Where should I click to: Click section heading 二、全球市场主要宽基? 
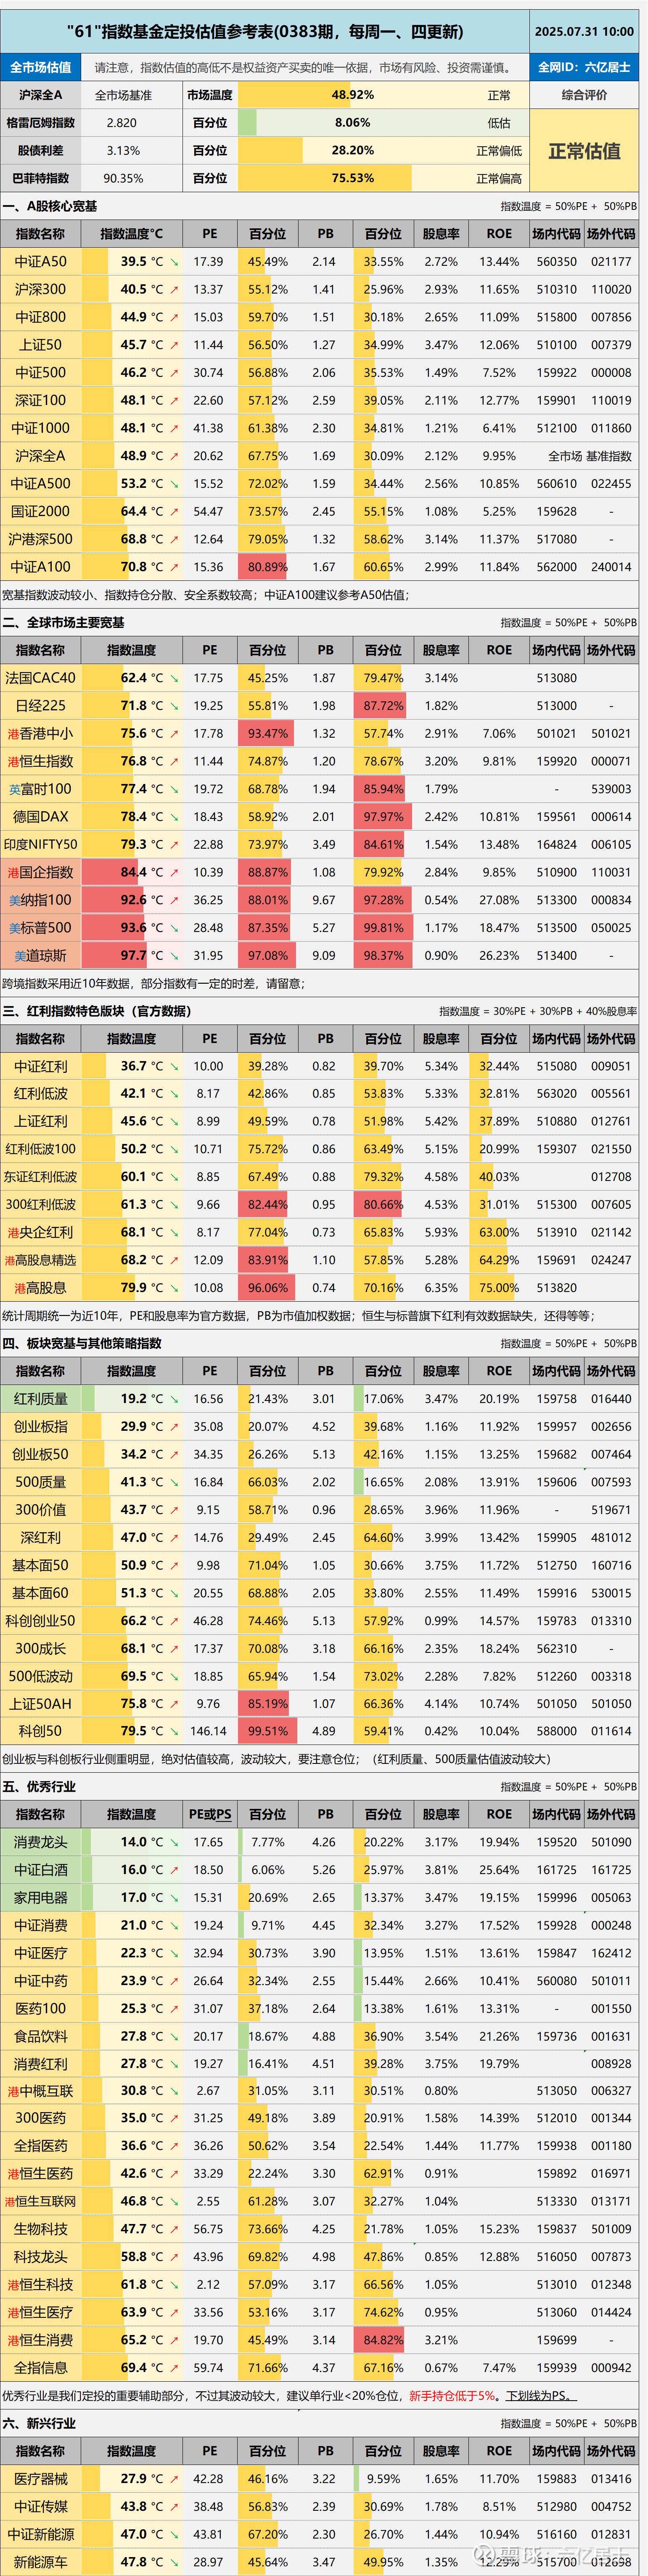pos(63,623)
